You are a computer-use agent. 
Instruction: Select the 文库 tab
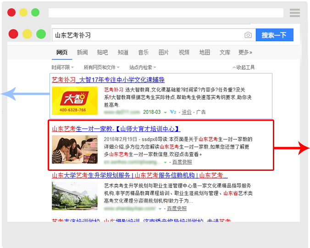pyautogui.click(x=225, y=52)
